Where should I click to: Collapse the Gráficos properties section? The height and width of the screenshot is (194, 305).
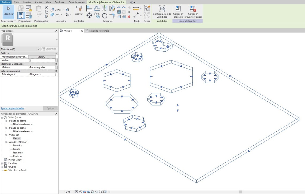(56, 54)
